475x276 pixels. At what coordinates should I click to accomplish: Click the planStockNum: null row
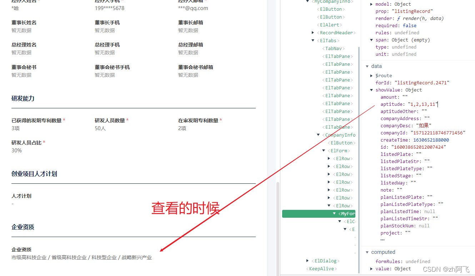click(405, 226)
